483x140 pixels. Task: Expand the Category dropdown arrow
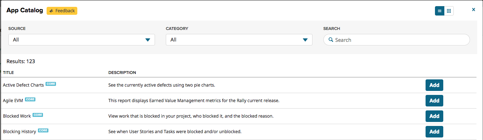[x=305, y=40]
